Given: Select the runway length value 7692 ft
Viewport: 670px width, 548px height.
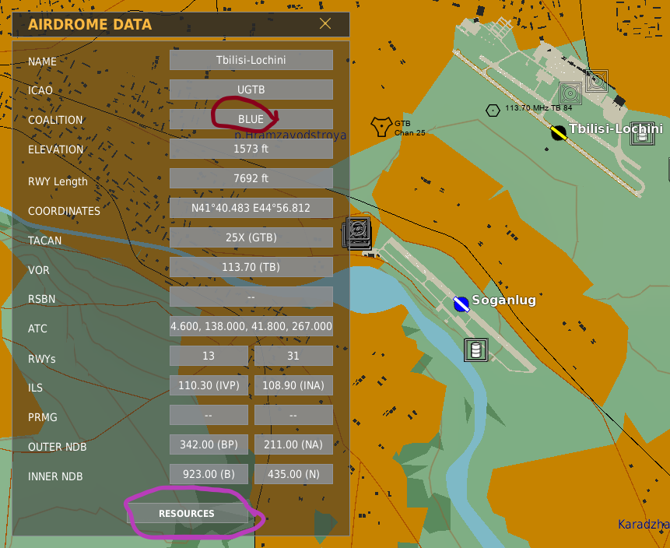Looking at the screenshot, I should [251, 178].
